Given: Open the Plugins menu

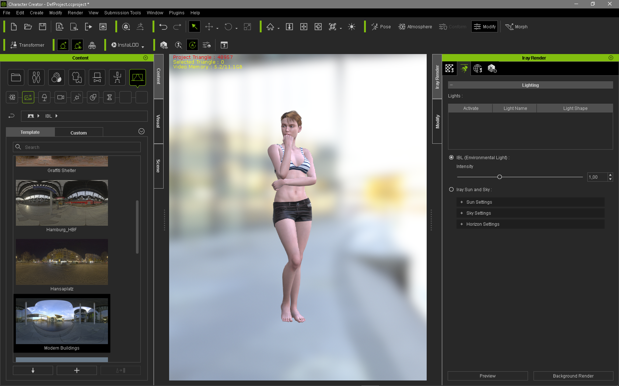Looking at the screenshot, I should point(176,13).
